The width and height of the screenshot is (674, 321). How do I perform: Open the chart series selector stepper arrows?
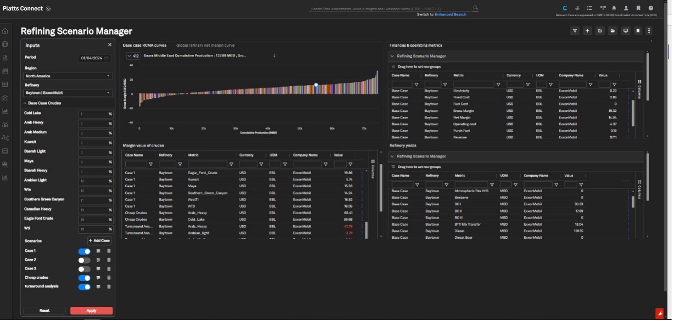(x=274, y=56)
